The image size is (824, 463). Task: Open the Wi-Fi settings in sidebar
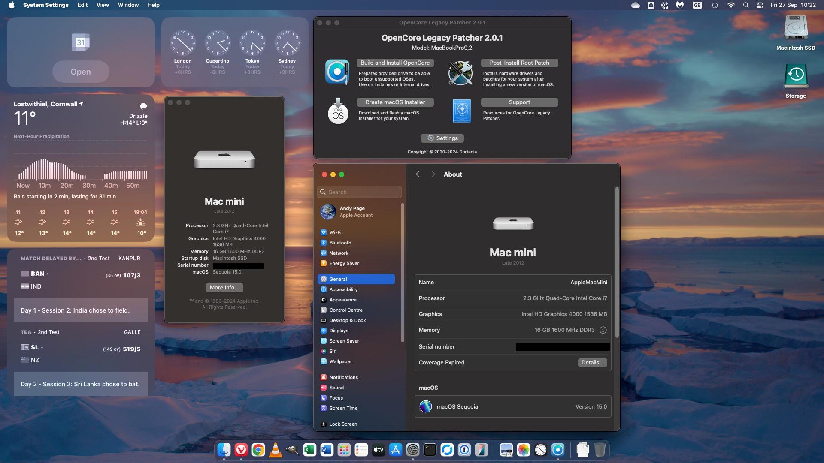[356, 232]
